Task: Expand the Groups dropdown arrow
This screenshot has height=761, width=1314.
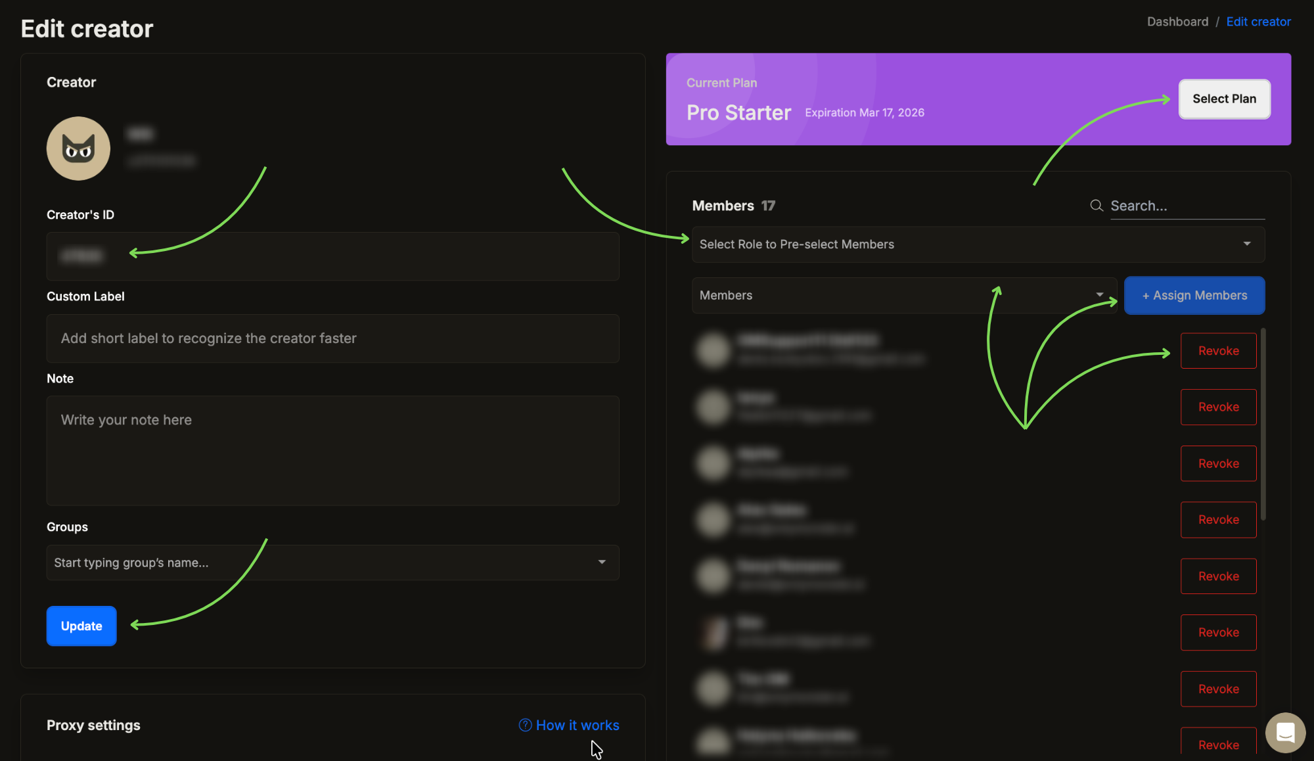Action: (x=602, y=562)
